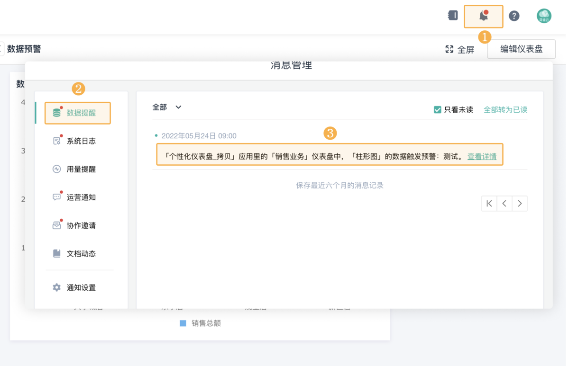Open the user avatar profile menu

click(544, 16)
